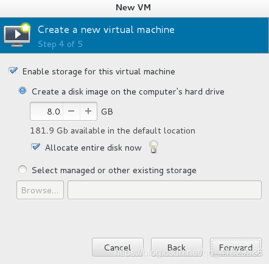Click the 8.0 disk size value field
This screenshot has width=269, height=264.
[47, 111]
